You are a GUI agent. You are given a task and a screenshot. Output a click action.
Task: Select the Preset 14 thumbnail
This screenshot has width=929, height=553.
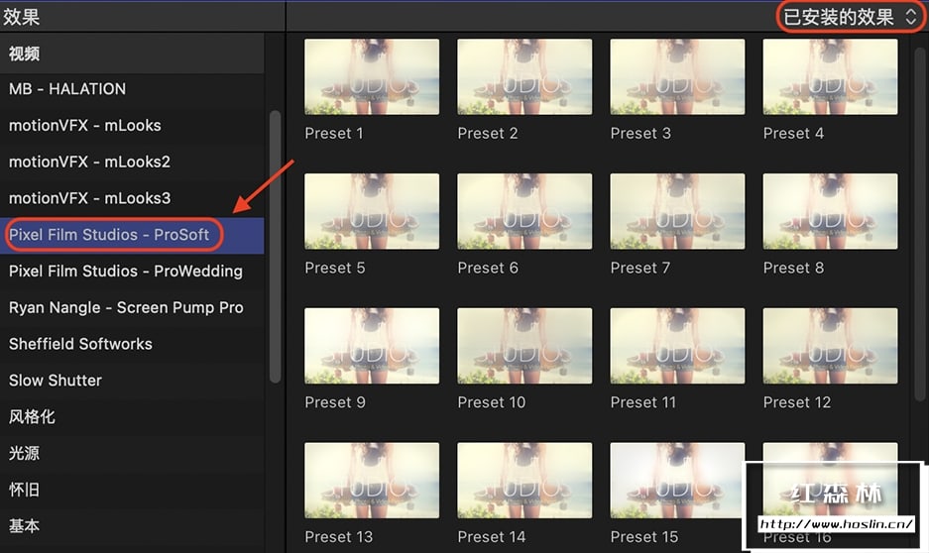[x=524, y=481]
